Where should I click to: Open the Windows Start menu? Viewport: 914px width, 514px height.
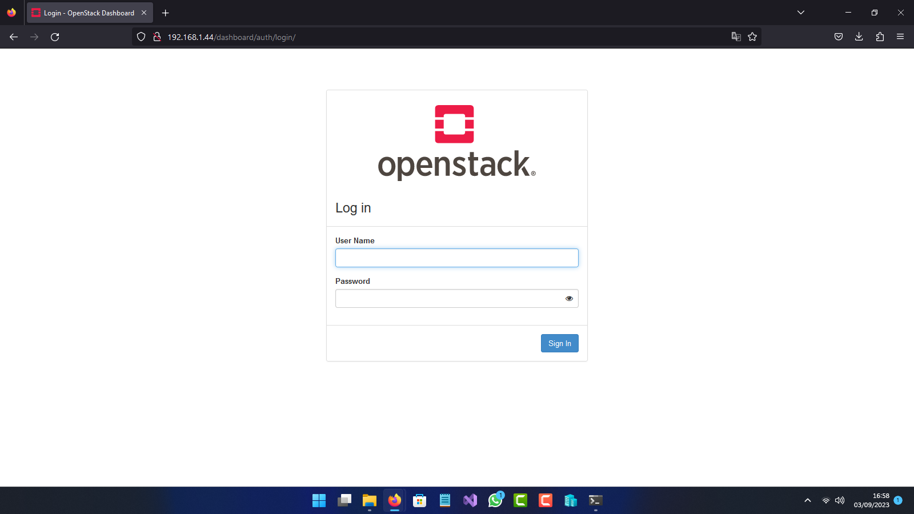319,501
